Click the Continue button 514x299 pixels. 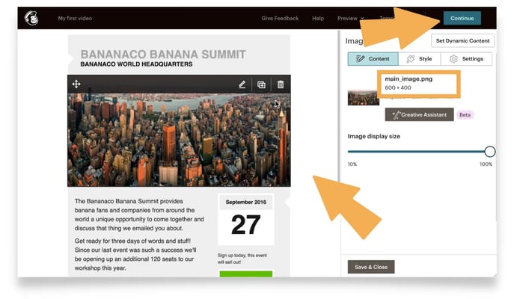tap(462, 19)
